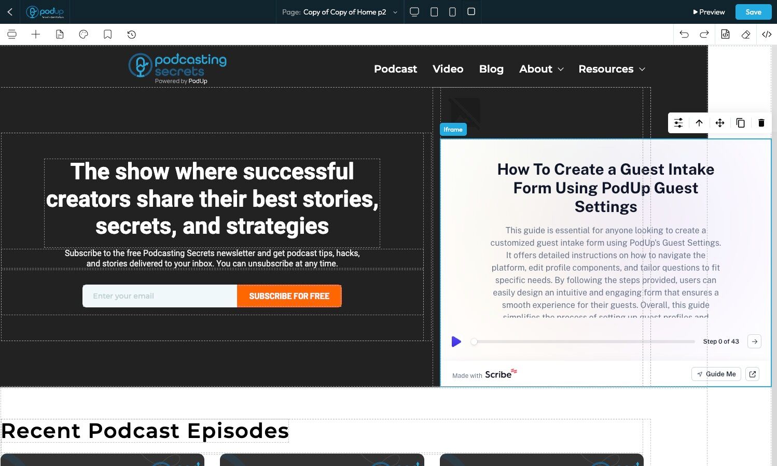Click the Podcasting Secrets site logo
This screenshot has height=466, width=777.
(177, 68)
